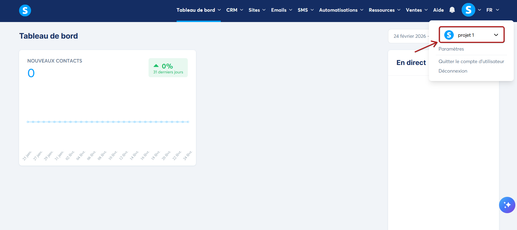Open the CRM menu
Screen dimensions: 517x230
point(235,10)
